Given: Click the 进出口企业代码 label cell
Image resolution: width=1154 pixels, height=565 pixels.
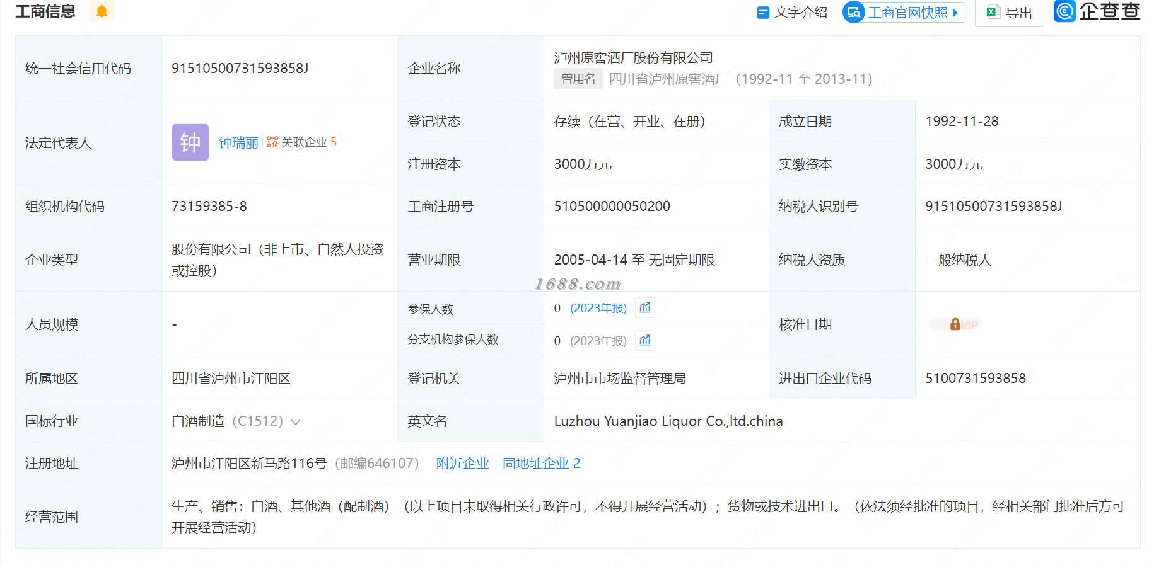Looking at the screenshot, I should (842, 379).
